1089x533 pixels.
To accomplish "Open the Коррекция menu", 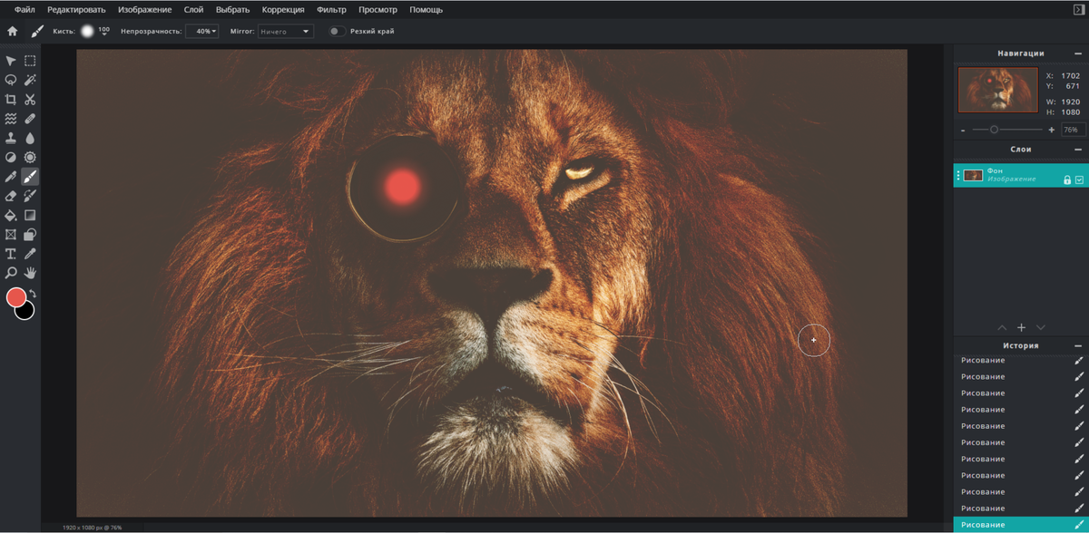I will [283, 9].
